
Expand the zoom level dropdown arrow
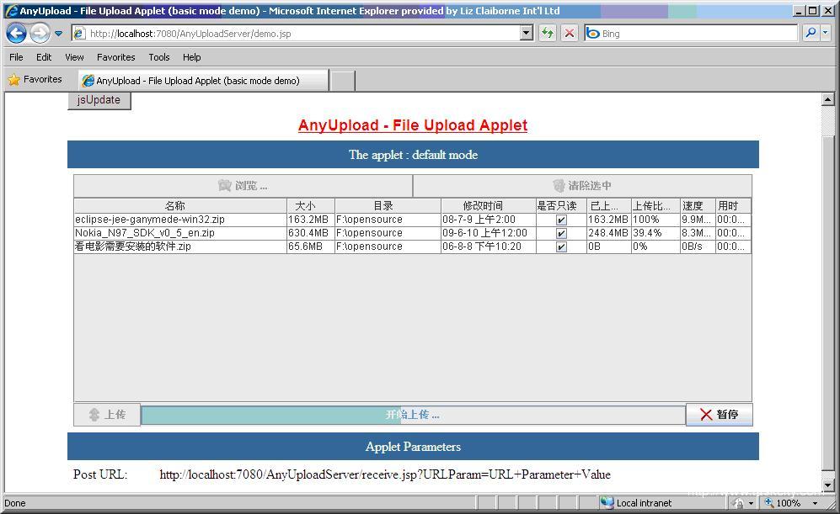(815, 503)
